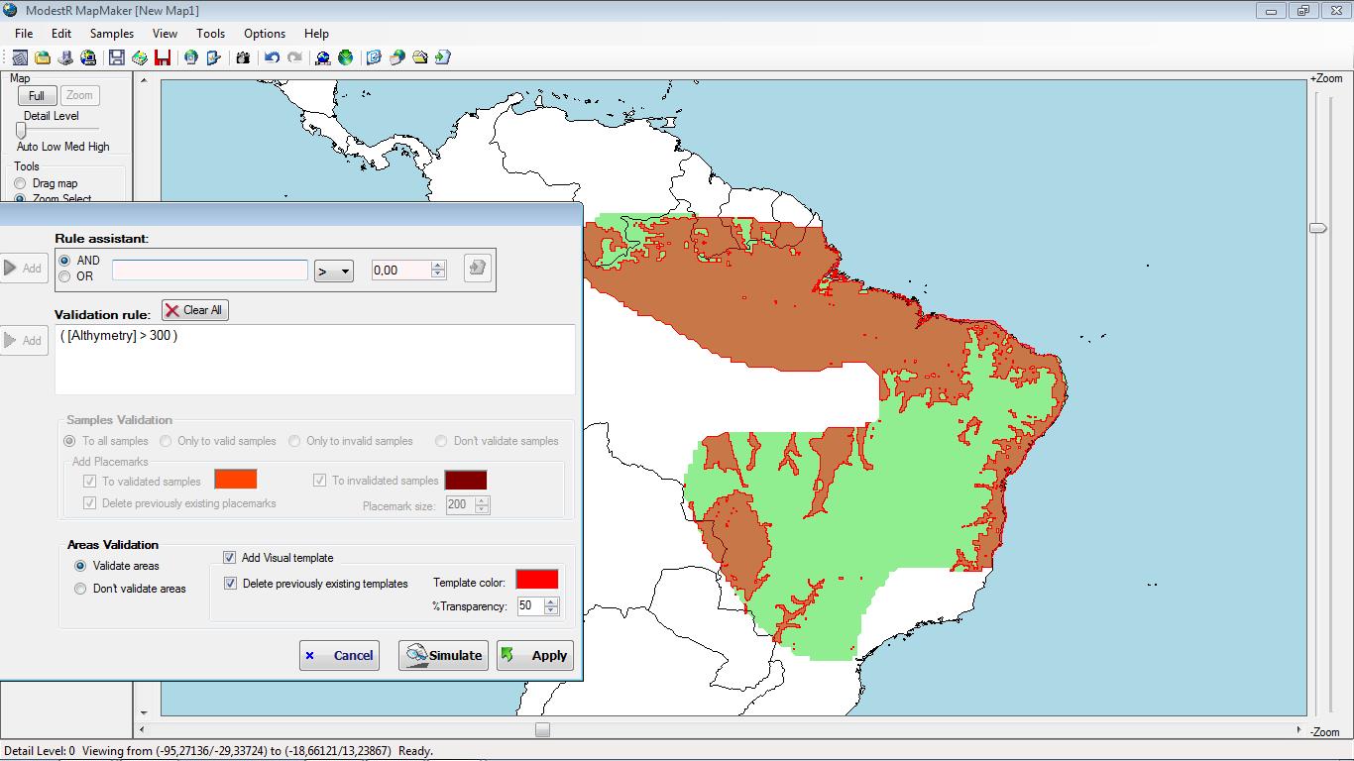Viewport: 1354px width, 761px height.
Task: Pick the red Template color swatch
Action: tap(537, 580)
